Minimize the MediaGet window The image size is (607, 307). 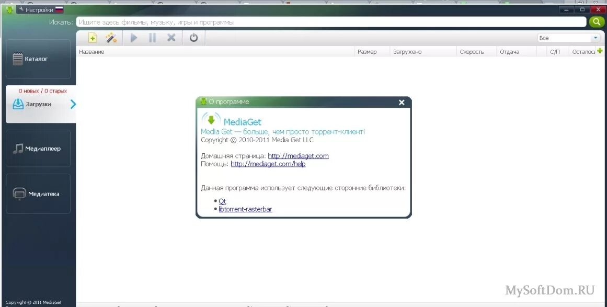(566, 10)
